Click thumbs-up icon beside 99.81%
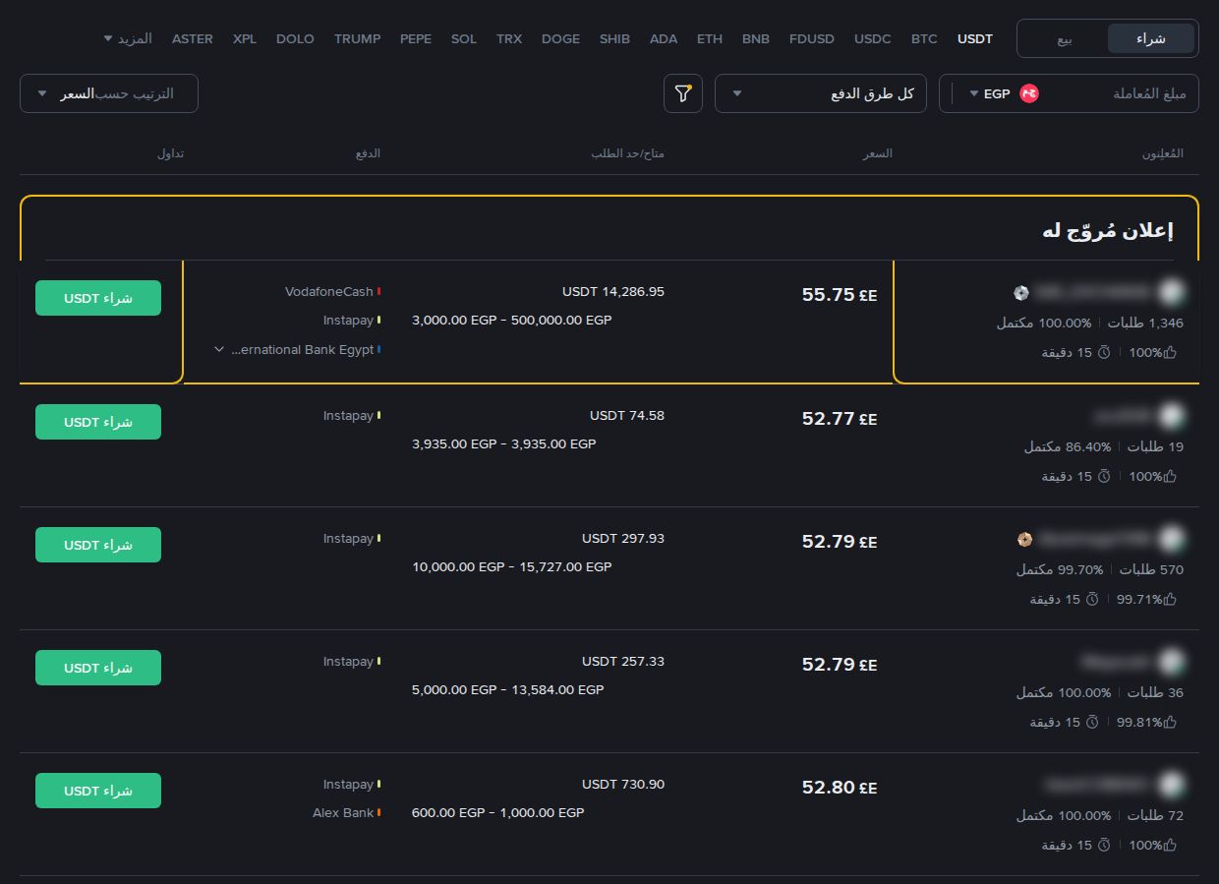 point(1170,722)
